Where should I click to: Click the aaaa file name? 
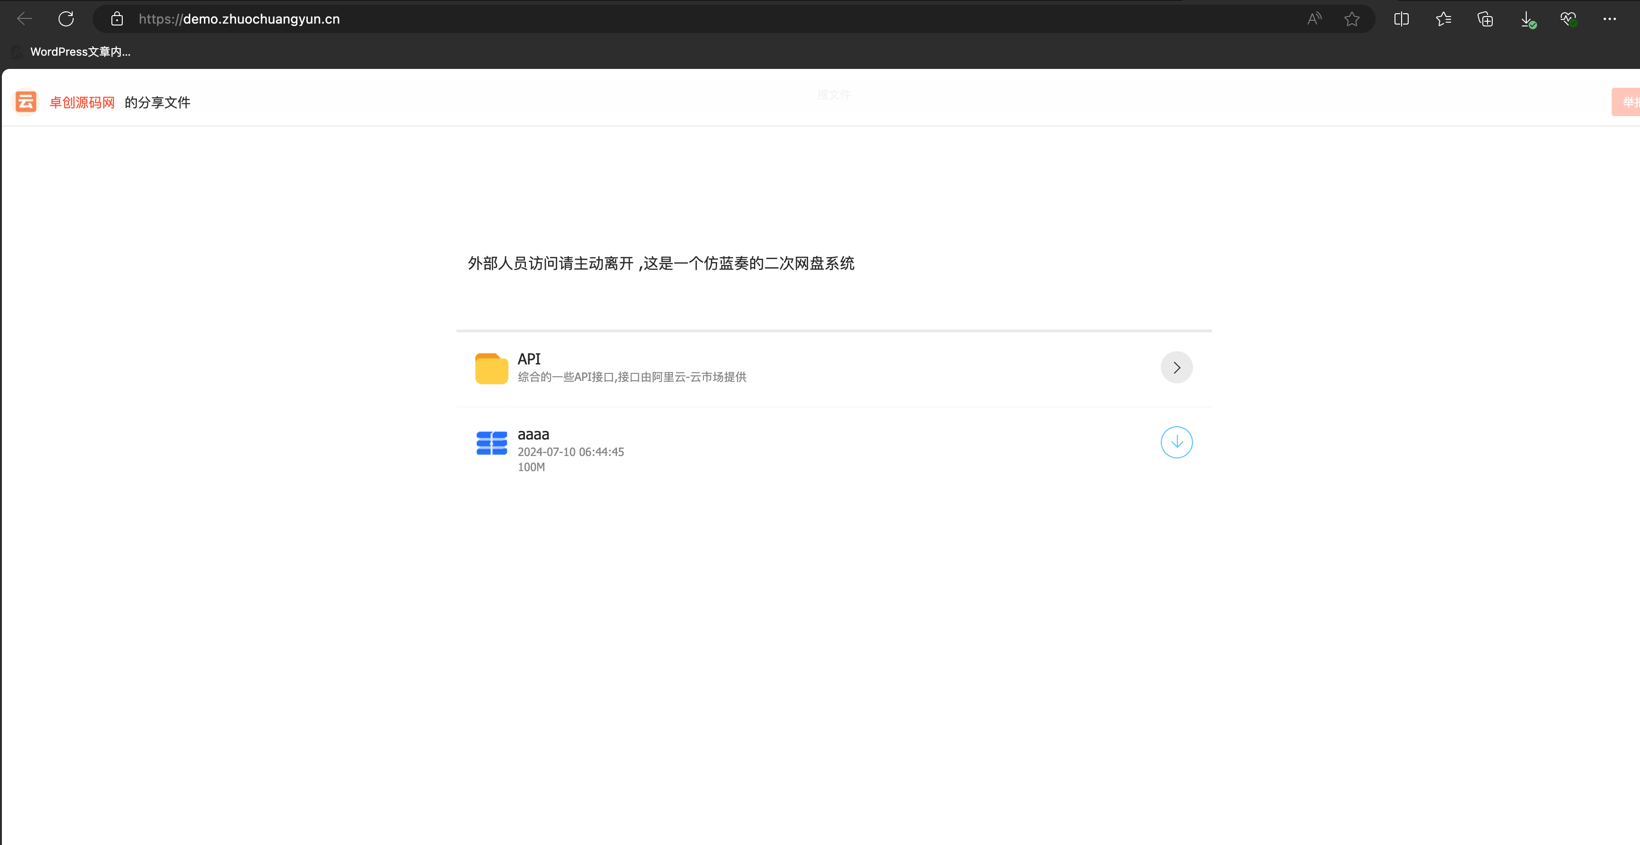pos(533,434)
